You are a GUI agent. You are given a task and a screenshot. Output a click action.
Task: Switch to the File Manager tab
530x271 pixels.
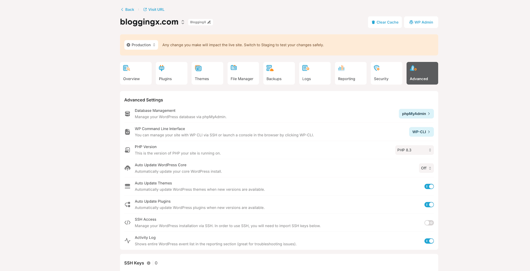pos(243,73)
